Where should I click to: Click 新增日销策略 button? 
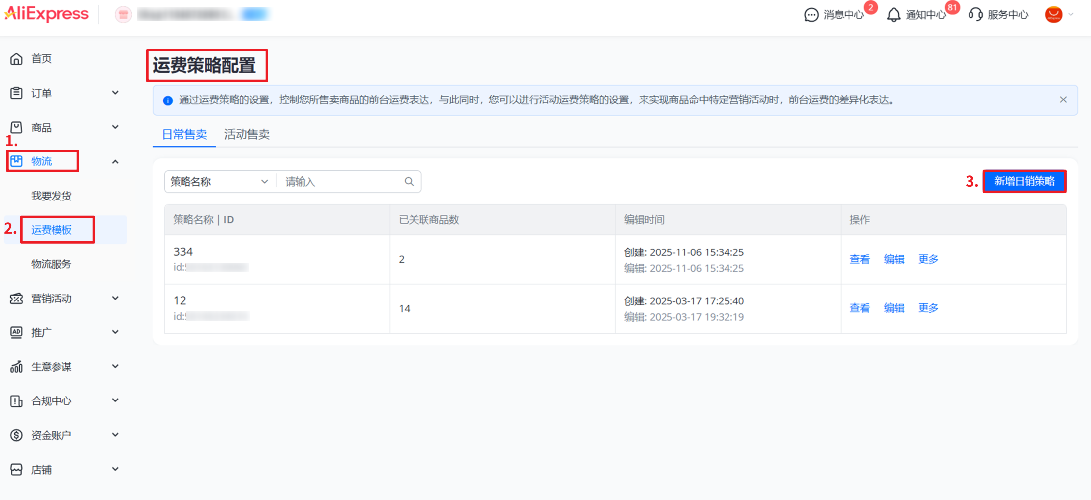click(1024, 181)
